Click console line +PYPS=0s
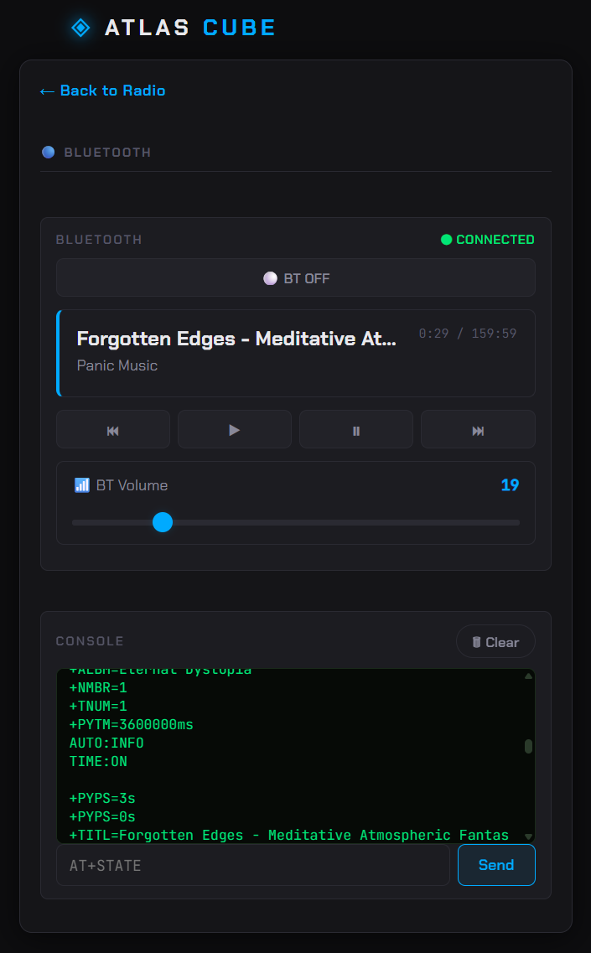This screenshot has width=591, height=953. 102,816
